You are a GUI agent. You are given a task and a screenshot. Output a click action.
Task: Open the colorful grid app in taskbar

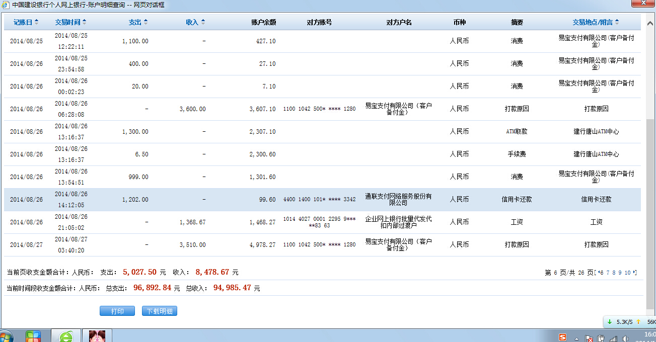[33, 336]
